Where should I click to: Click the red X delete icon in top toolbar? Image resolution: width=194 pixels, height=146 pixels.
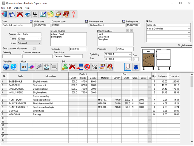coord(20,14)
